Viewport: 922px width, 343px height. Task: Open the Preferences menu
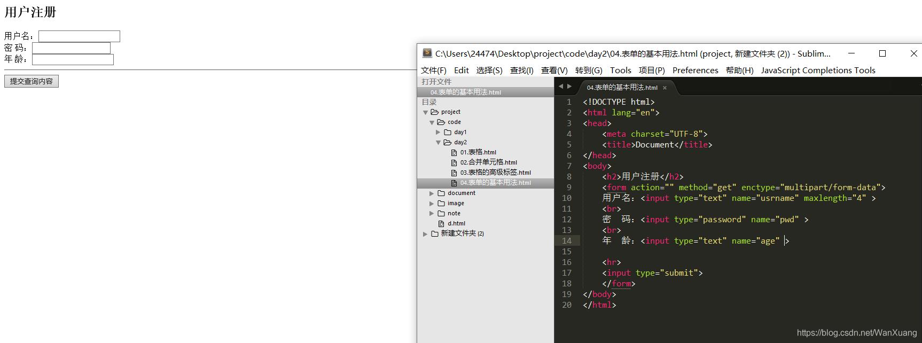point(695,71)
